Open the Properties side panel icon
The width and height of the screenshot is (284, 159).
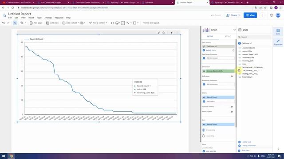pyautogui.click(x=278, y=42)
